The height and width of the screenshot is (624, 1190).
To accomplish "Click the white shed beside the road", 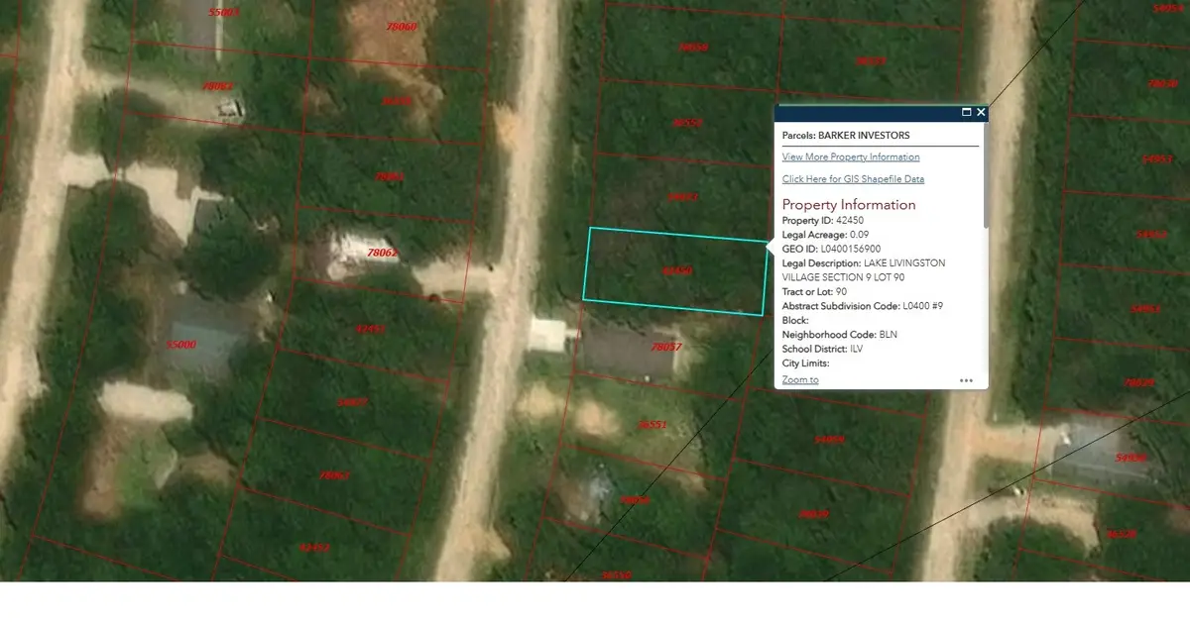I will 545,334.
